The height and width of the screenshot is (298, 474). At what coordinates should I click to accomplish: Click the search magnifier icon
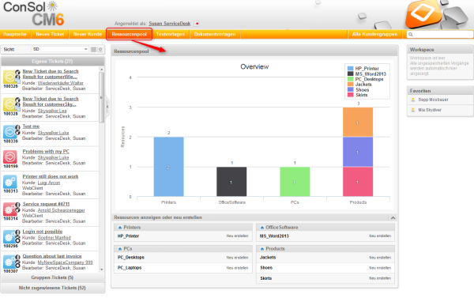coord(411,35)
